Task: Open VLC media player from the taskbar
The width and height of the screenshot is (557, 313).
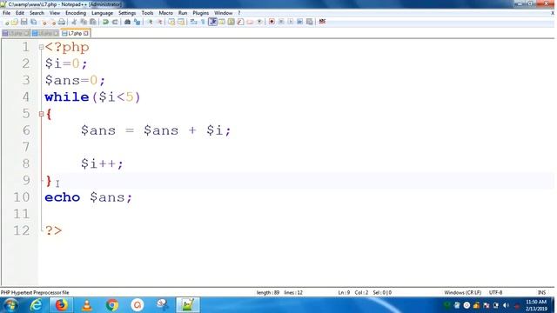Action: coord(87,305)
